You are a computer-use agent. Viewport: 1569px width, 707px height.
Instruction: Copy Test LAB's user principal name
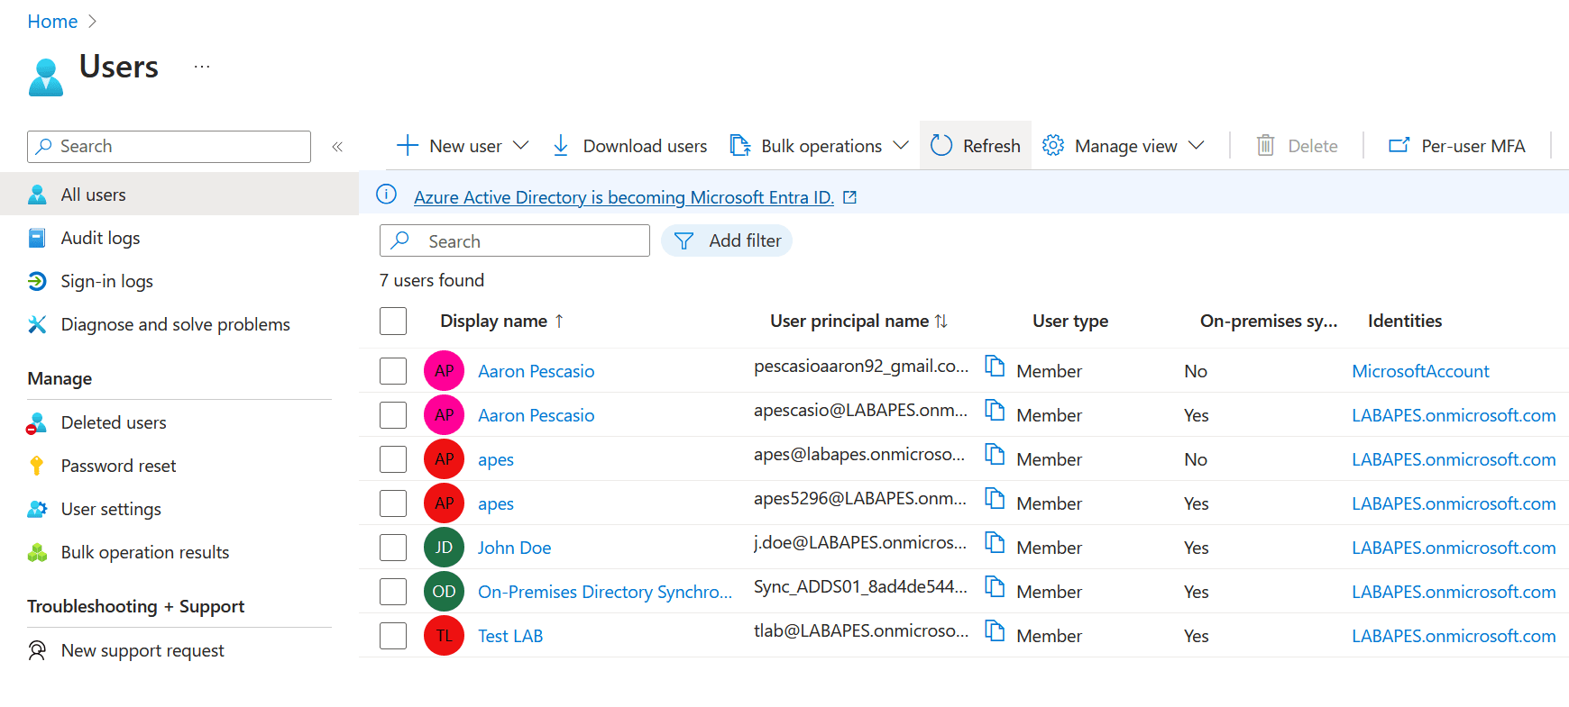pos(994,631)
